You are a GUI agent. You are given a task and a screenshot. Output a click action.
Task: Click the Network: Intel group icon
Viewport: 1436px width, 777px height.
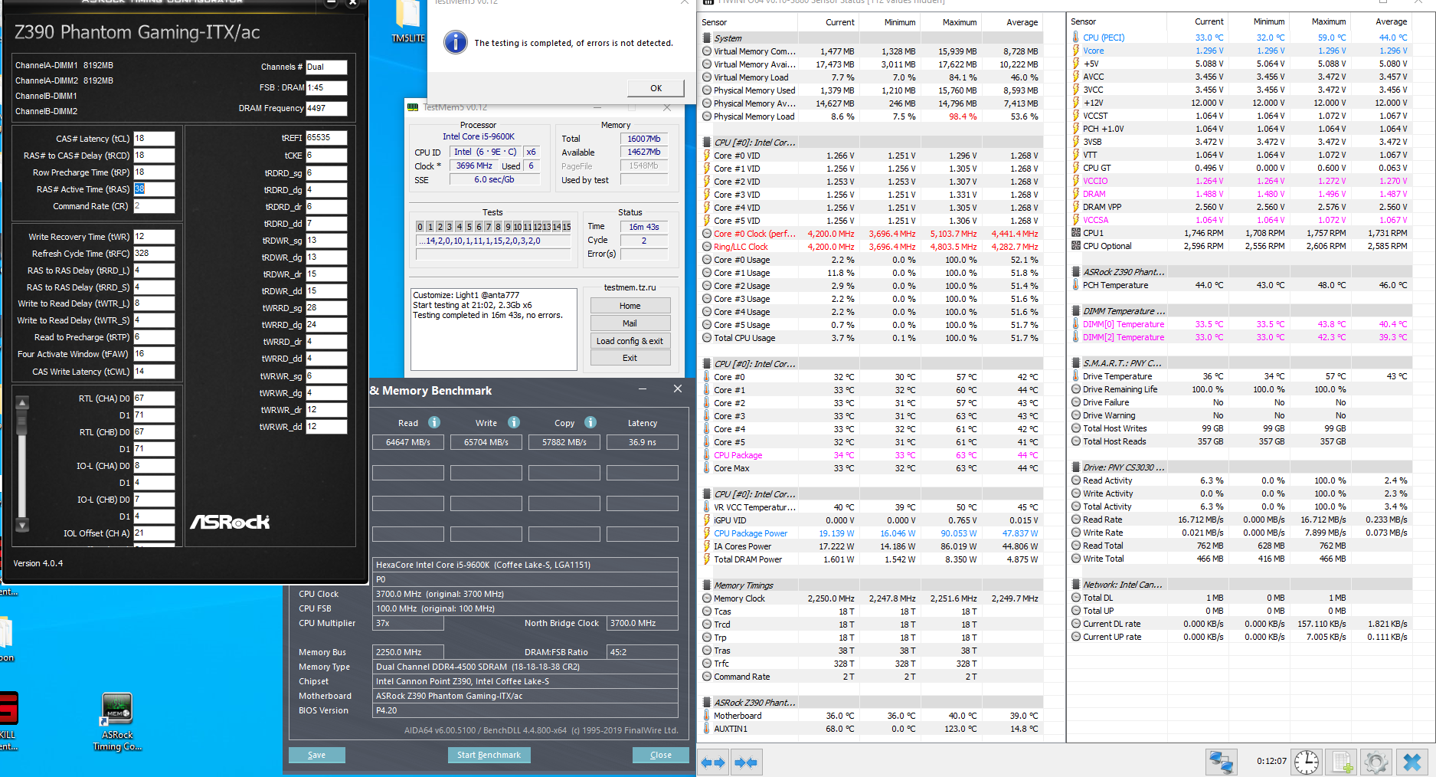(1075, 585)
